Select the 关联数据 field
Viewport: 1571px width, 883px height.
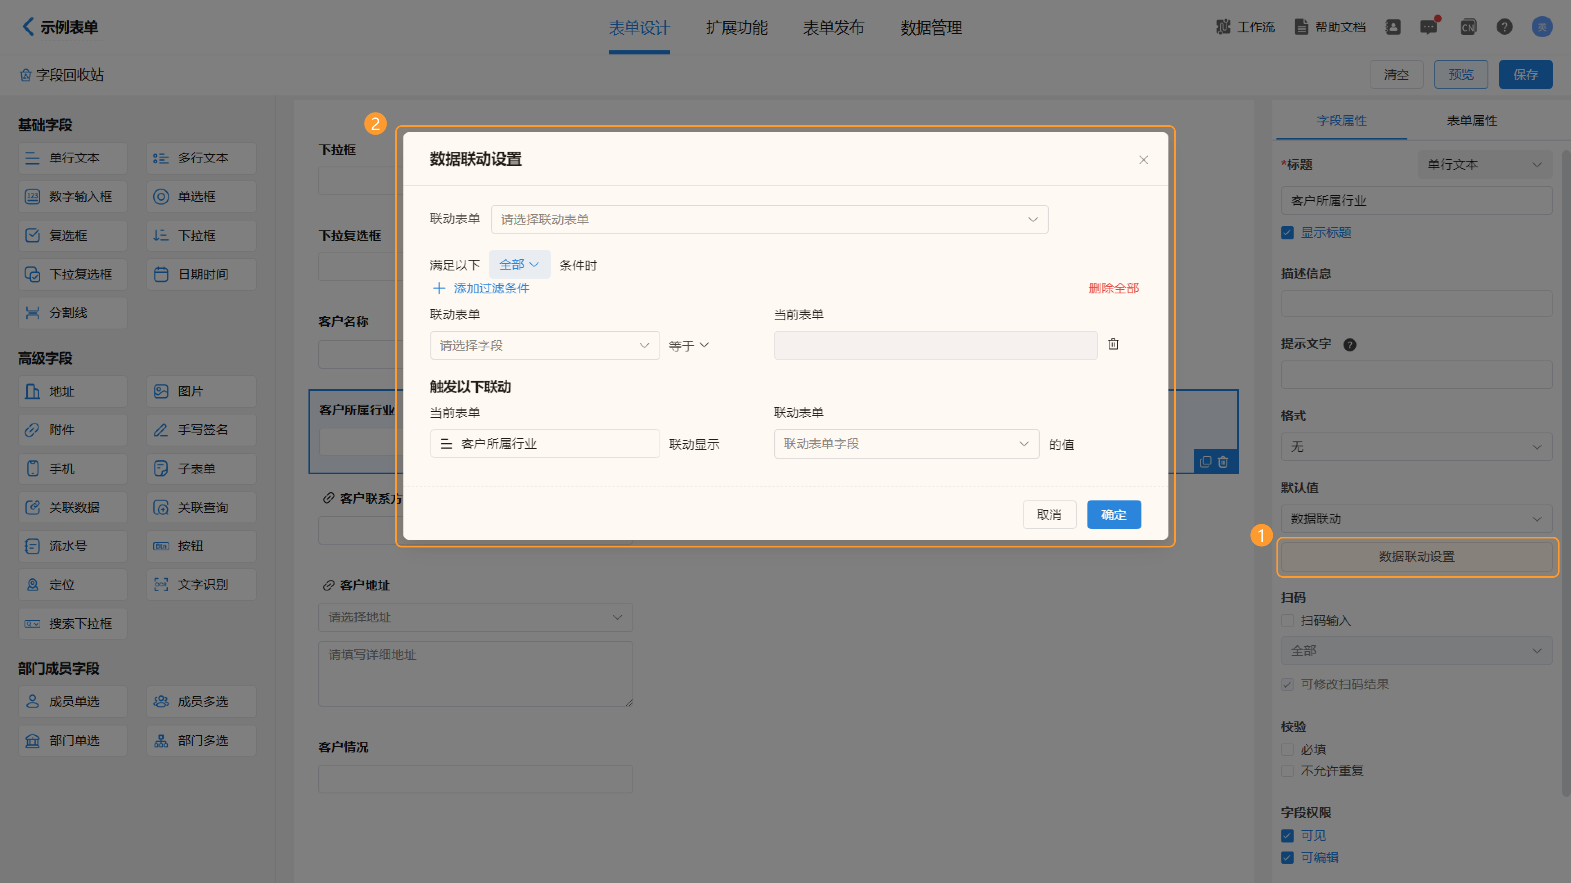(x=72, y=507)
